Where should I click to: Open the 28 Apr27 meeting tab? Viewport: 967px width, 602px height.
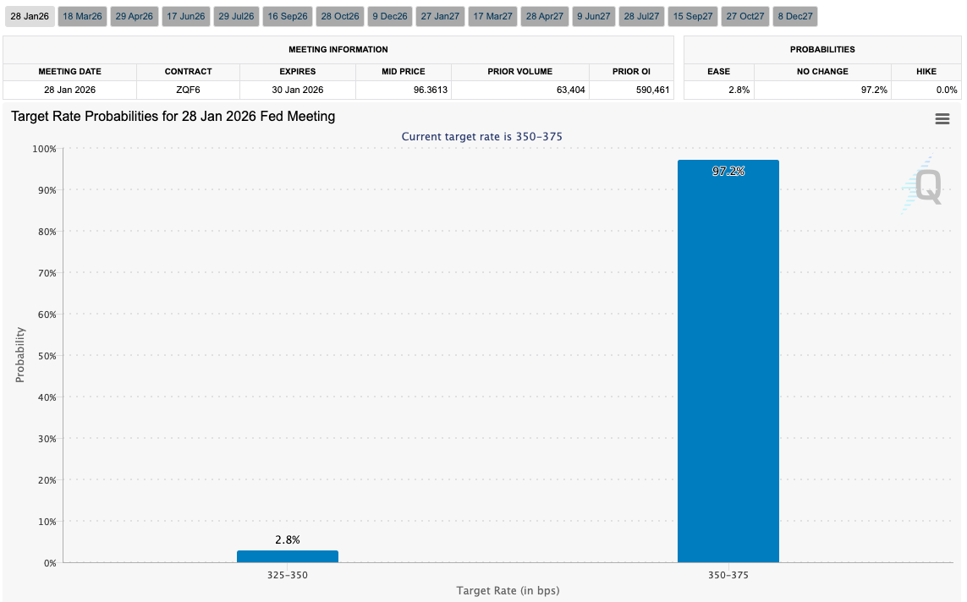pos(544,16)
